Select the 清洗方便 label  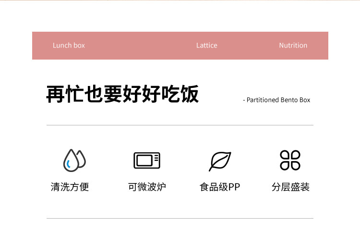click(x=70, y=187)
